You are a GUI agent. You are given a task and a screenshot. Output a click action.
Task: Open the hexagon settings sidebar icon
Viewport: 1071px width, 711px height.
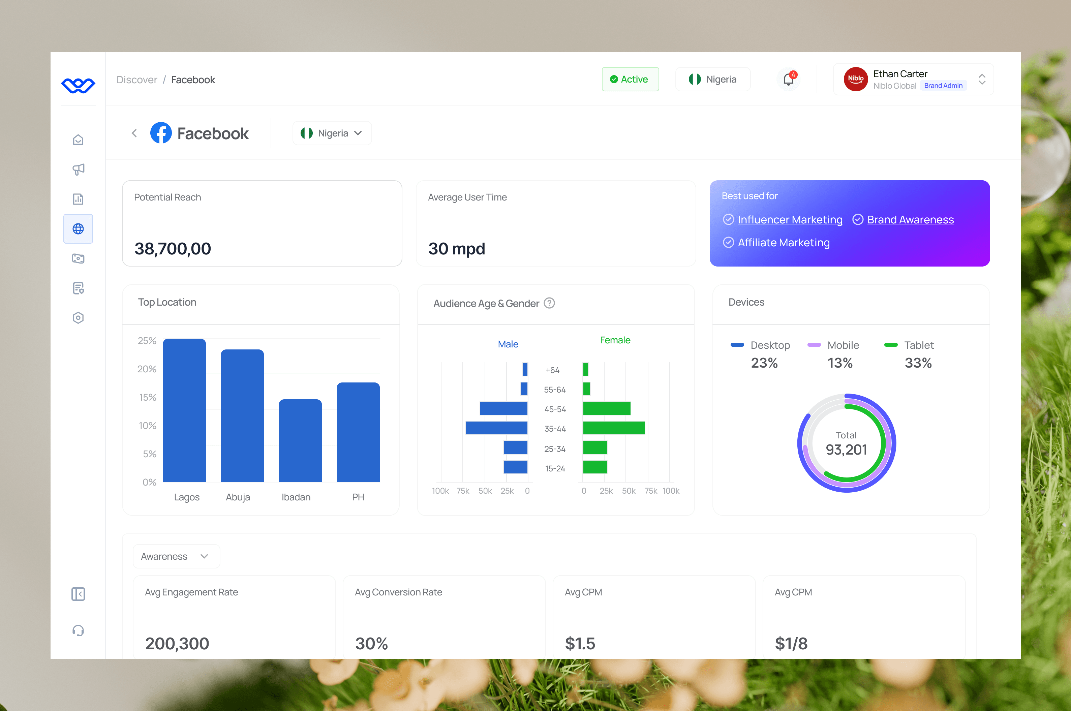[78, 318]
